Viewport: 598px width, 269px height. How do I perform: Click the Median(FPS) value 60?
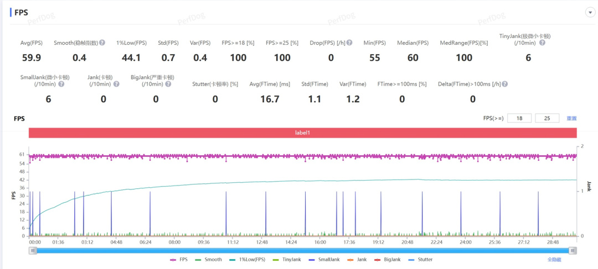coord(413,58)
